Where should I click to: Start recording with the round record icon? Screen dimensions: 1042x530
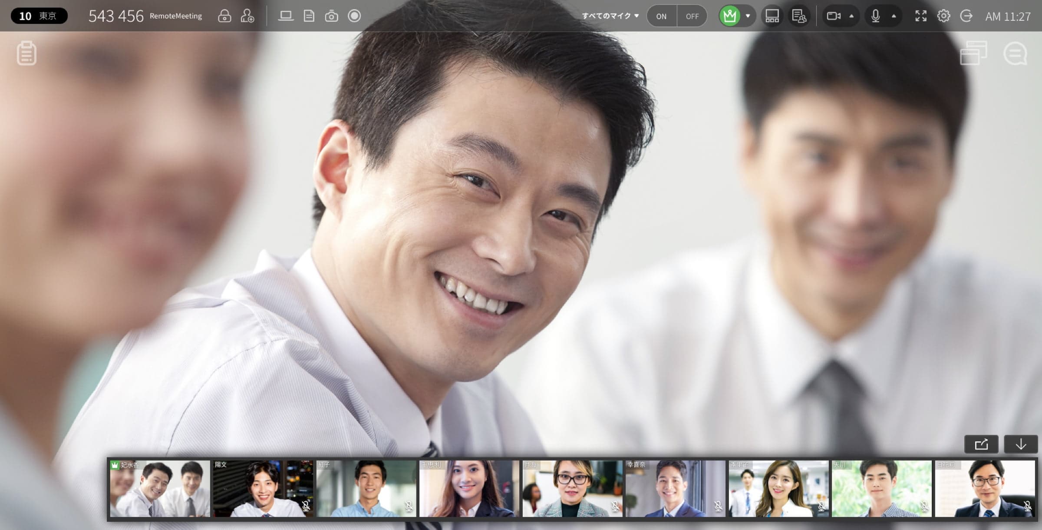354,16
